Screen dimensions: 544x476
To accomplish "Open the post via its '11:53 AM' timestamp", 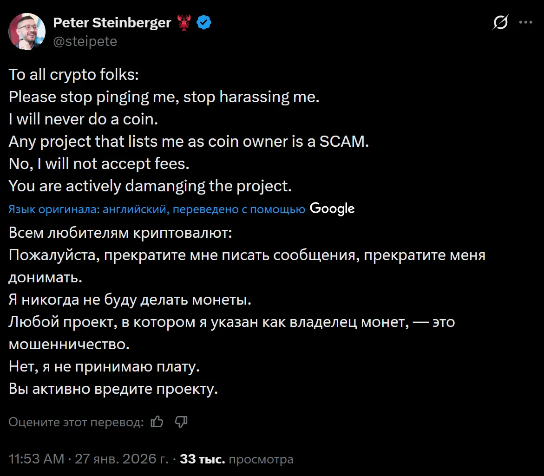I will (35, 459).
